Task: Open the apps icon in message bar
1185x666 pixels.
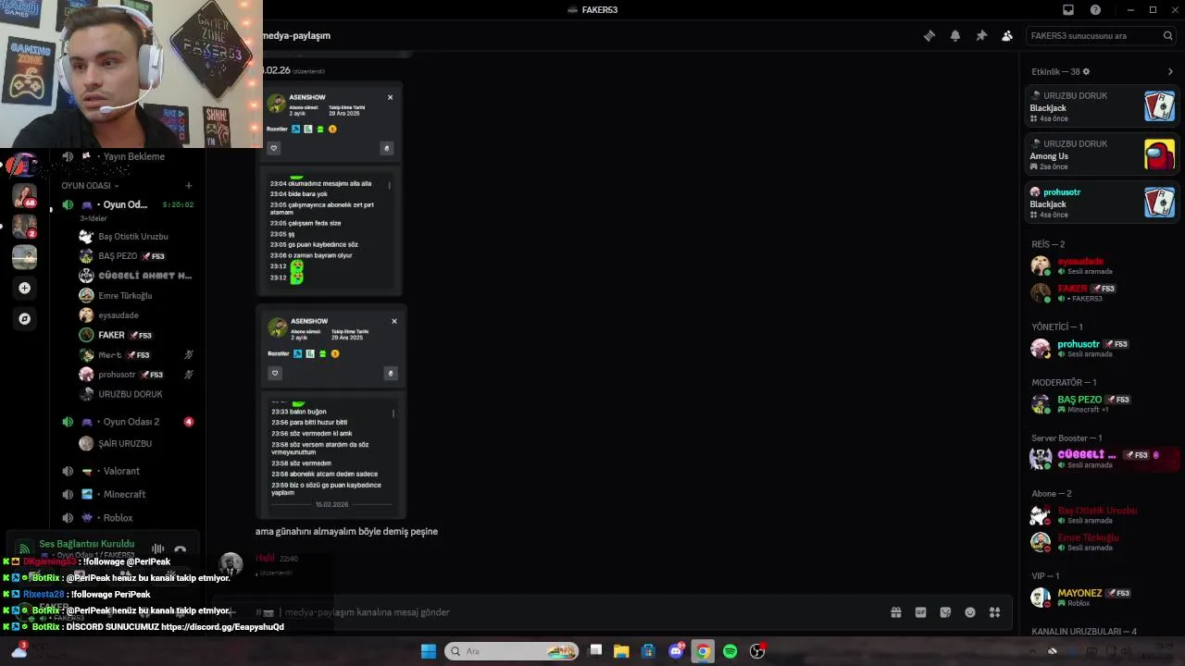Action: point(995,612)
